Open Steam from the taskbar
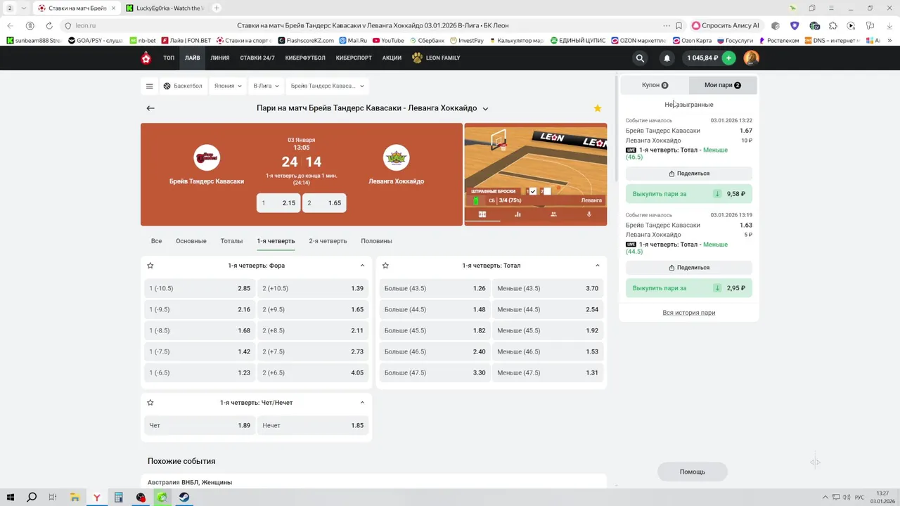 [x=184, y=497]
